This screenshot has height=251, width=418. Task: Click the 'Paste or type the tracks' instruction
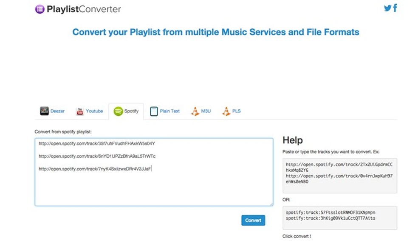coord(331,152)
